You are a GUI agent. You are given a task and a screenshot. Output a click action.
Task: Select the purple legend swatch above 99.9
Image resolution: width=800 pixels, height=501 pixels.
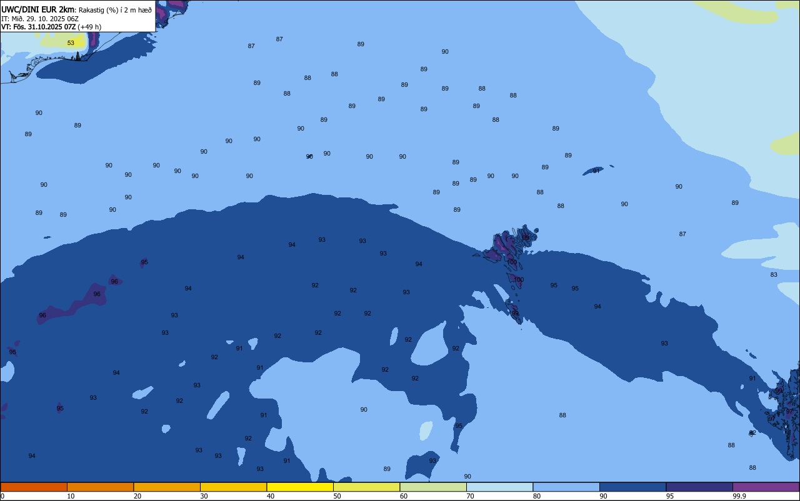pyautogui.click(x=766, y=487)
